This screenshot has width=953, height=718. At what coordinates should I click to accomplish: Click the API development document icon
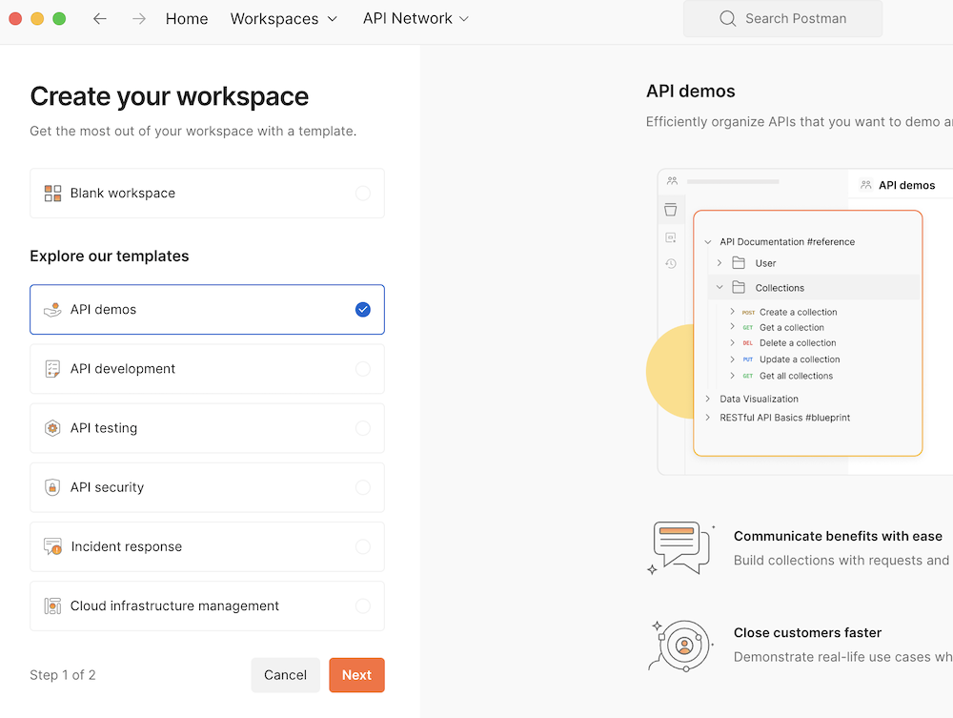[x=51, y=368]
